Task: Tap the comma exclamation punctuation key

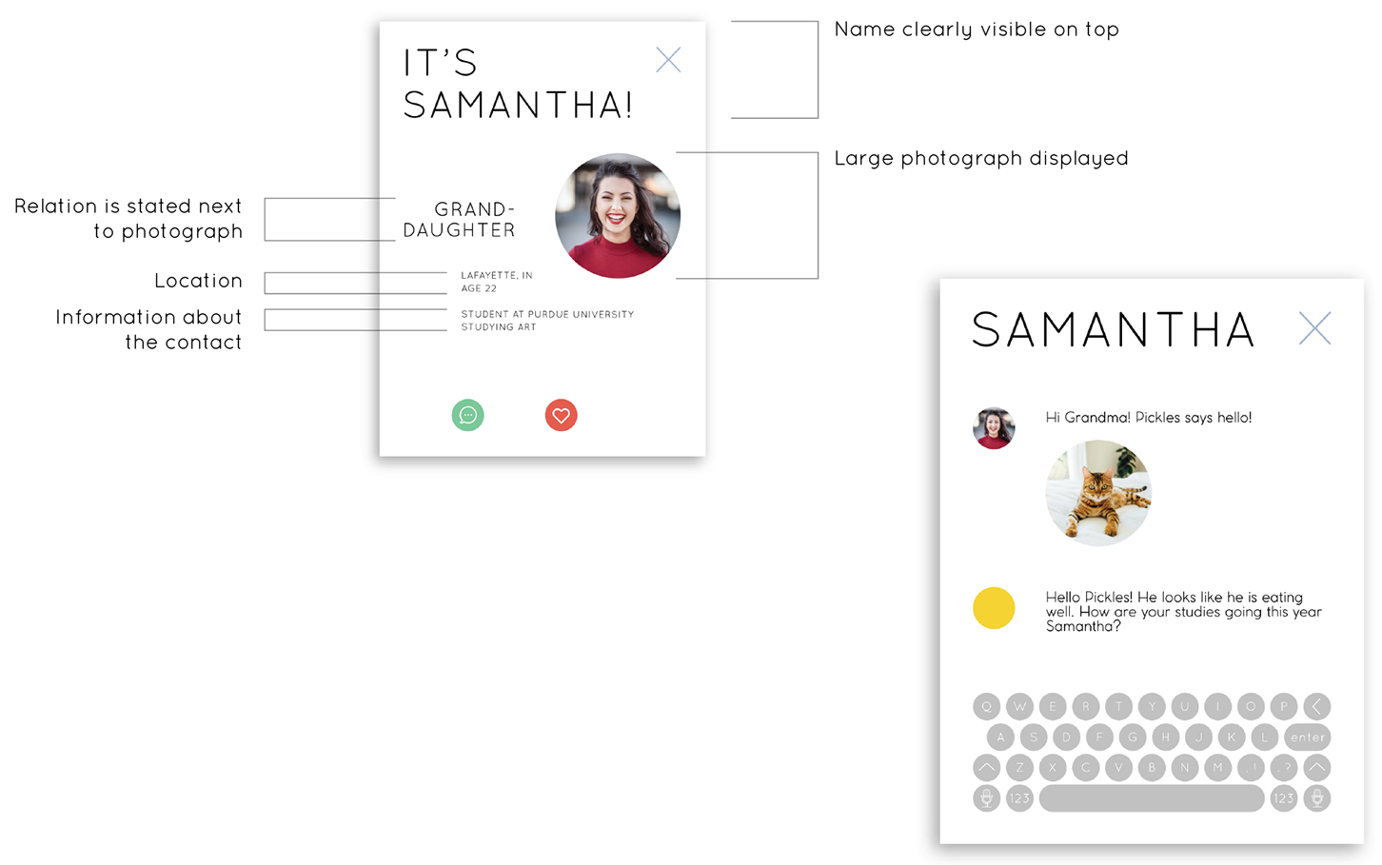Action: point(1251,767)
